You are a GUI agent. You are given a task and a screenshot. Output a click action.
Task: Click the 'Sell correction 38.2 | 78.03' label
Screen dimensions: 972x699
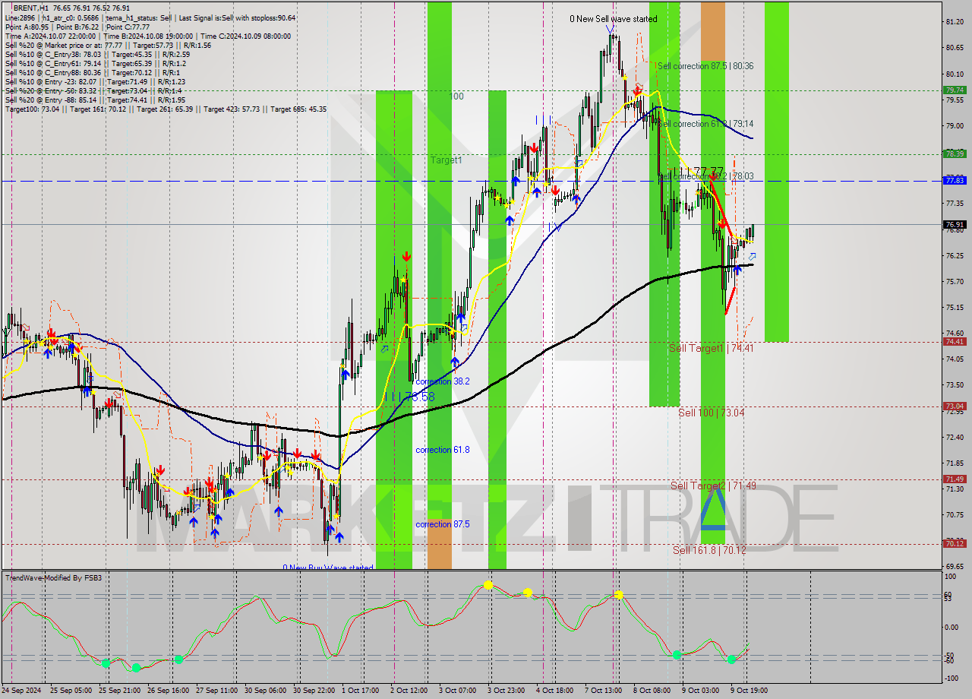pos(705,176)
